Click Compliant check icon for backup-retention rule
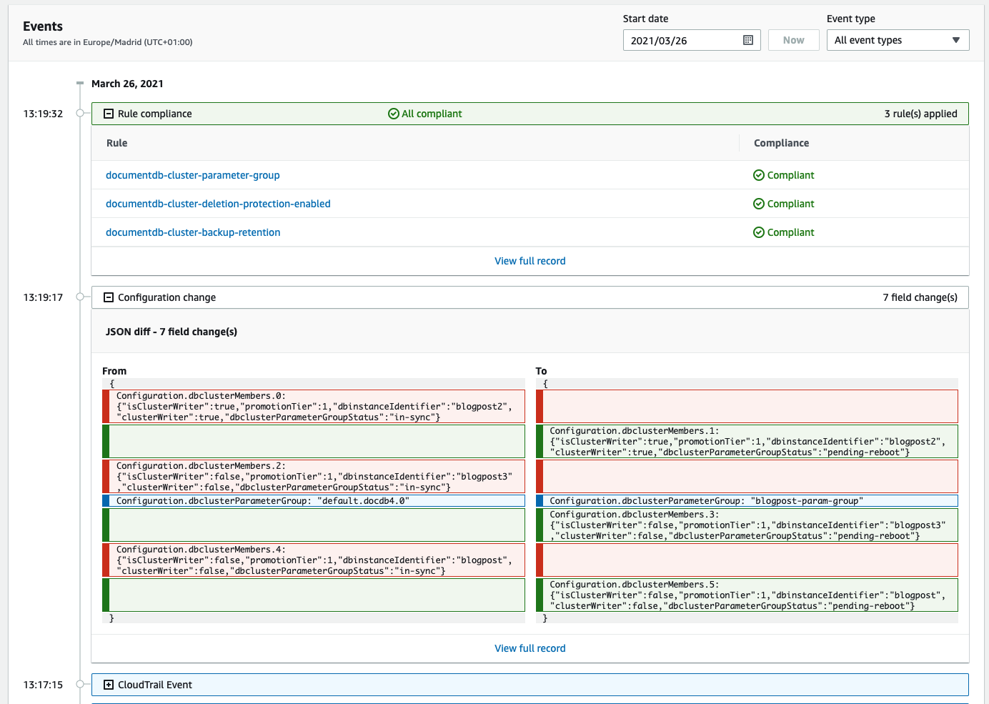Screen dimensions: 989x704 tap(759, 232)
